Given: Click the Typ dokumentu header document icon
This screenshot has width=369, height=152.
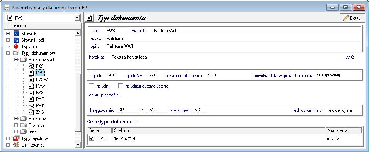Looking at the screenshot, I should [89, 18].
